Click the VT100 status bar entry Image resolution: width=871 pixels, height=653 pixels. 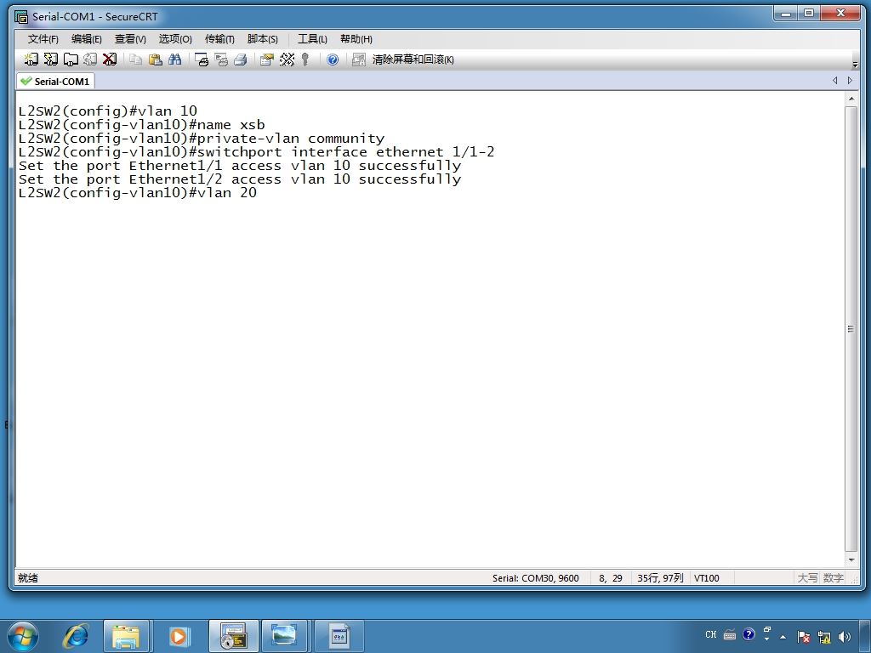pos(707,578)
